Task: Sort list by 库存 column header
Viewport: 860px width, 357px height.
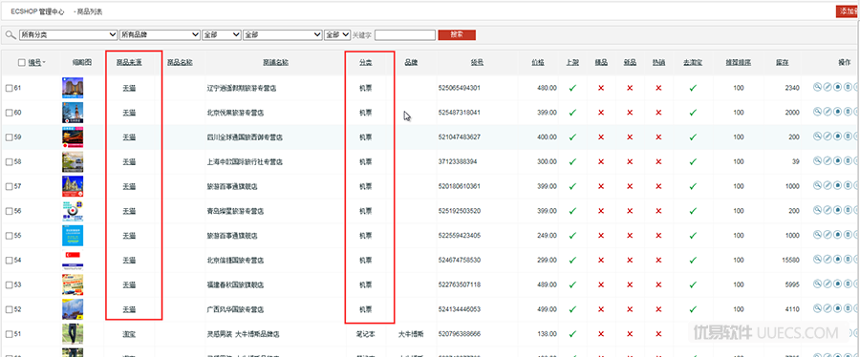Action: (782, 63)
